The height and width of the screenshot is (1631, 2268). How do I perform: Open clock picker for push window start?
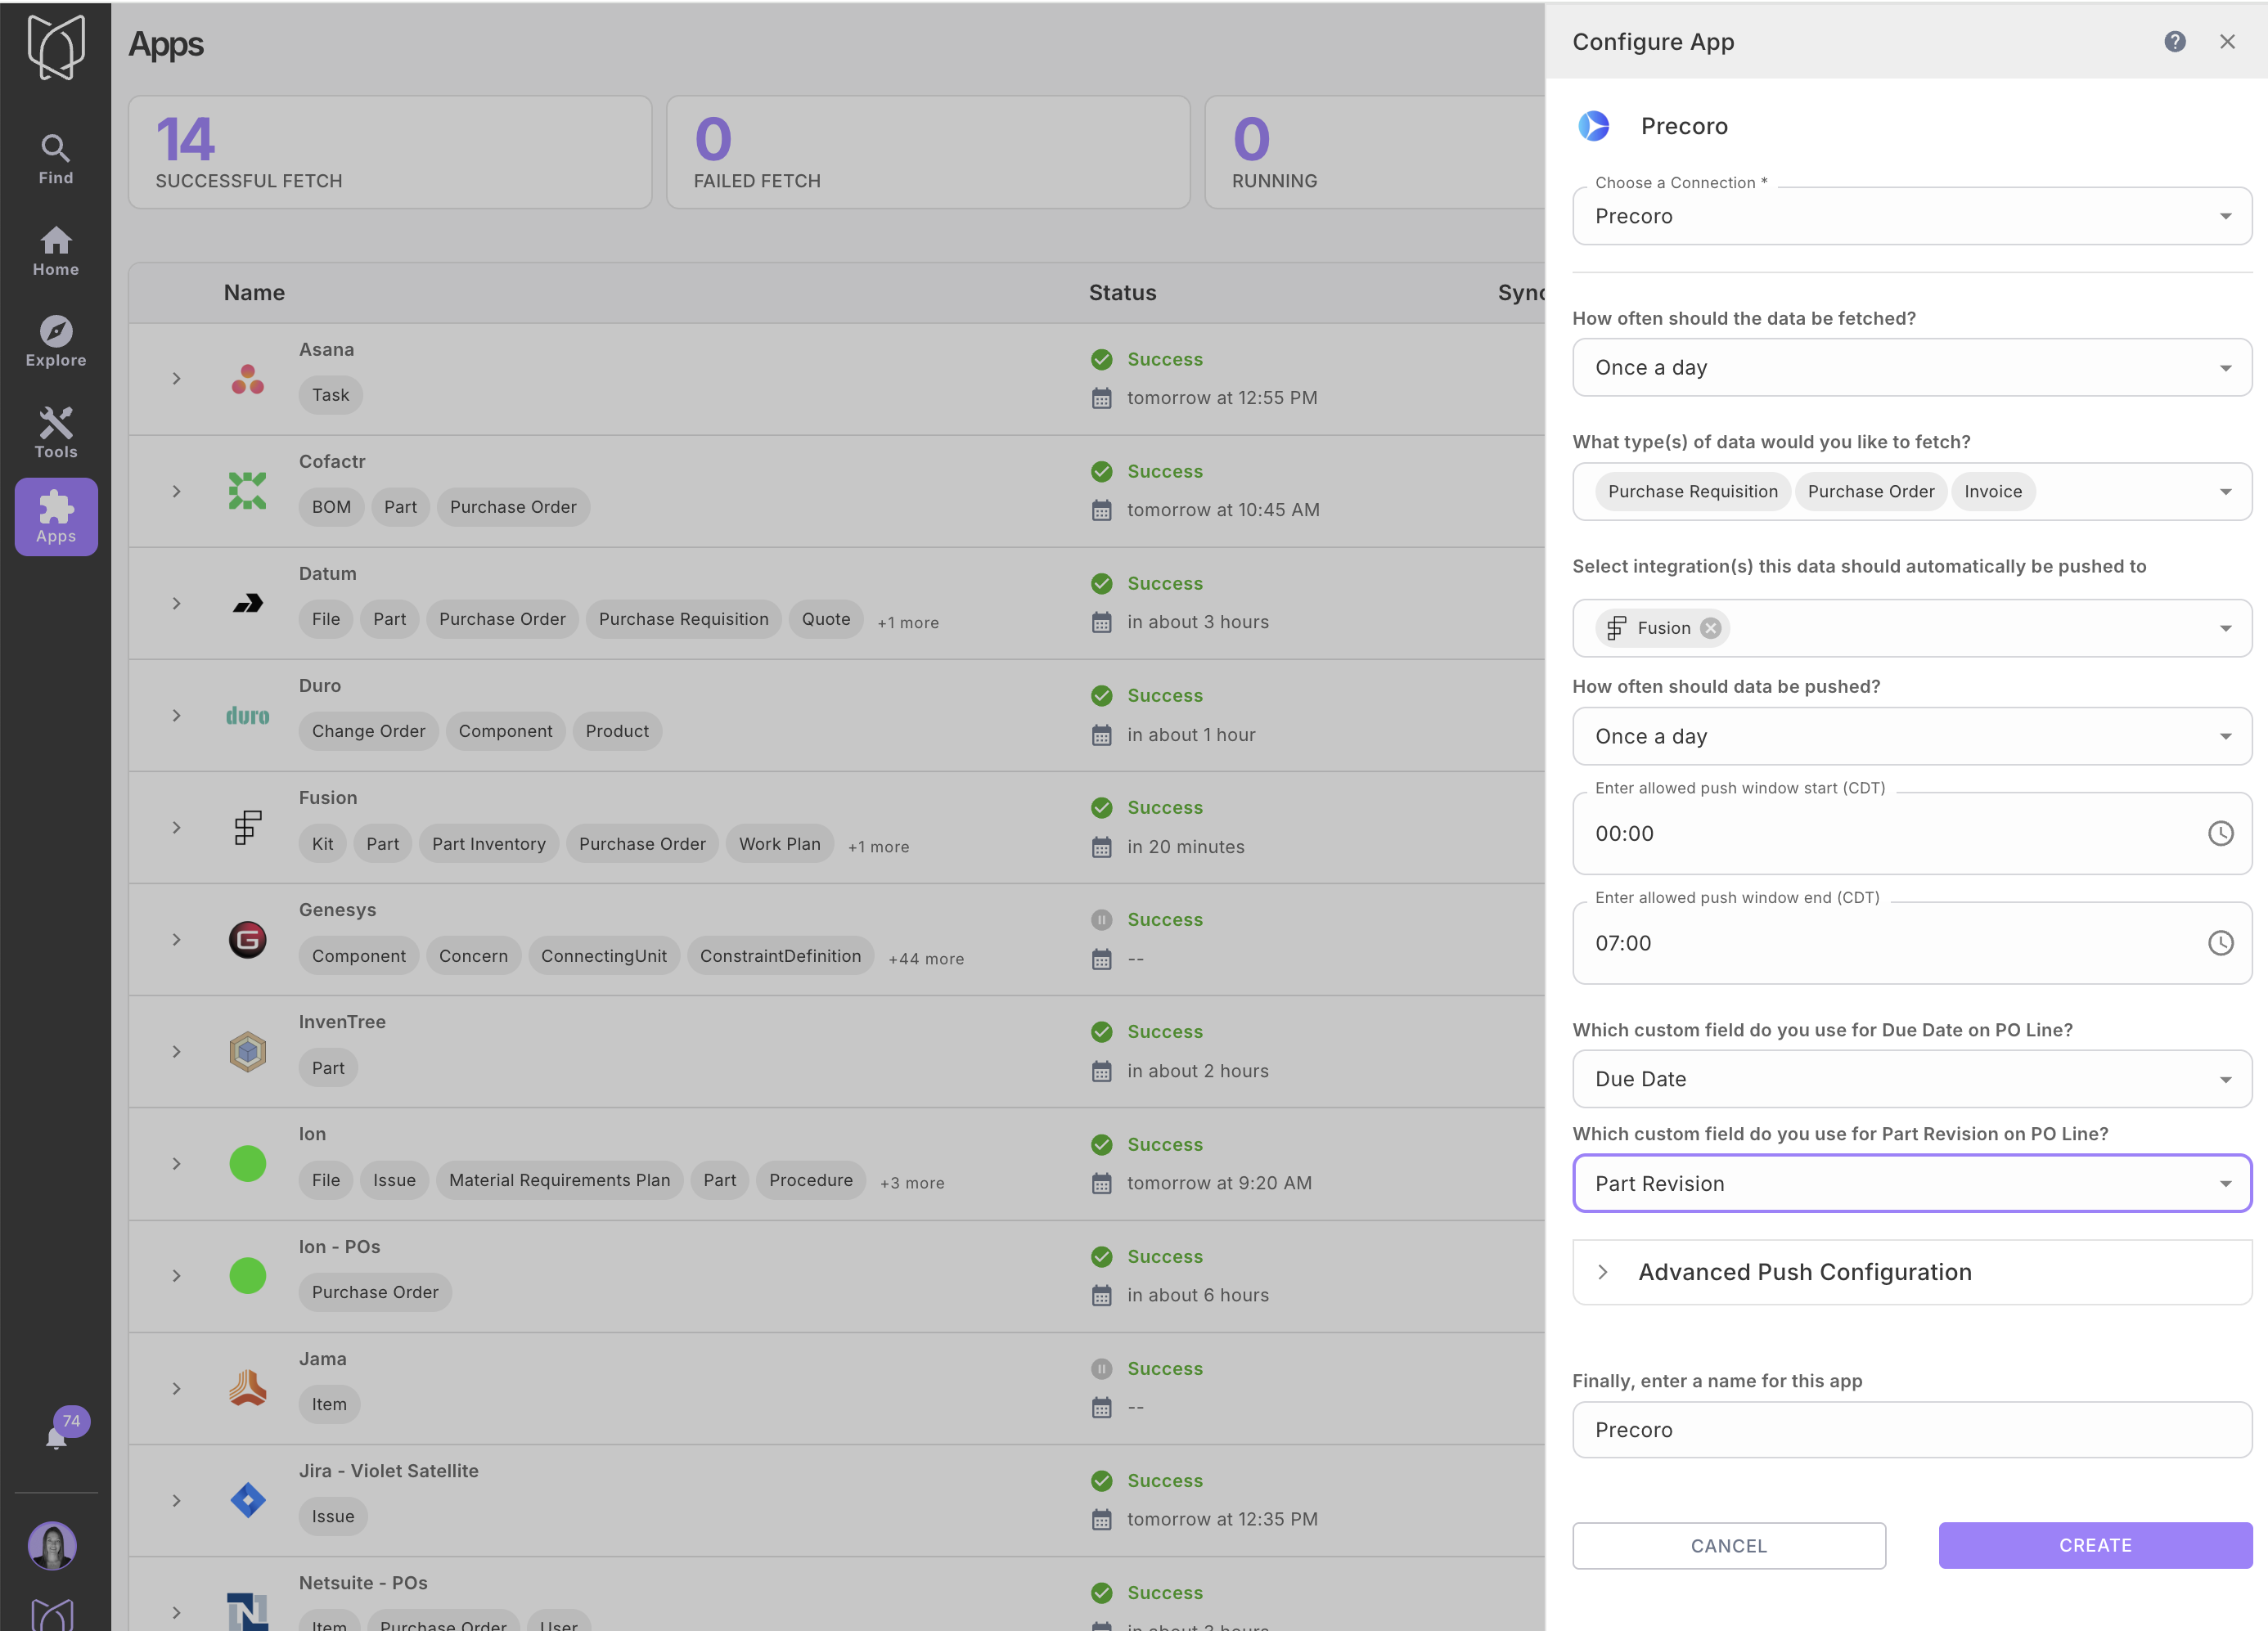(2220, 833)
